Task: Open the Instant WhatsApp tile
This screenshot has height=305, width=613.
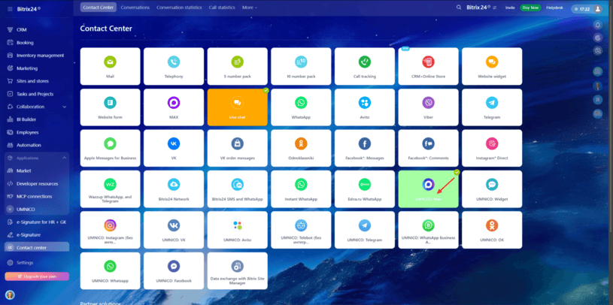Action: (x=301, y=189)
